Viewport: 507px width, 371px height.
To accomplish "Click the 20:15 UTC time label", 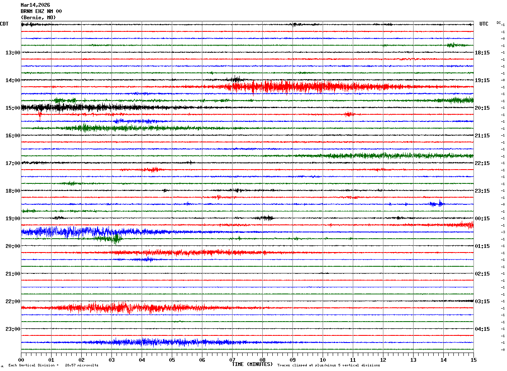I will click(482, 108).
